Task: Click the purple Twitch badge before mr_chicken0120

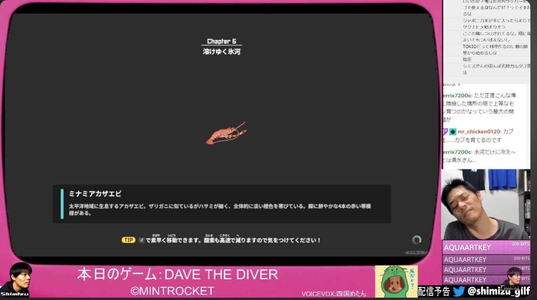Action: coord(445,132)
